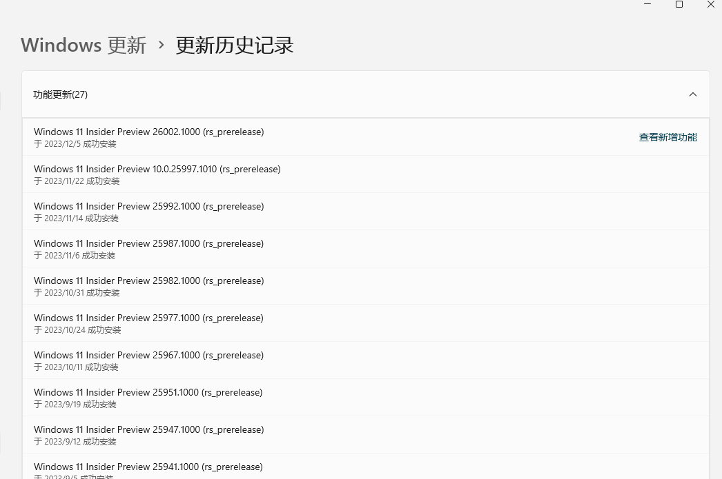Select the 25987.1000 Insider Preview entry

coord(366,249)
